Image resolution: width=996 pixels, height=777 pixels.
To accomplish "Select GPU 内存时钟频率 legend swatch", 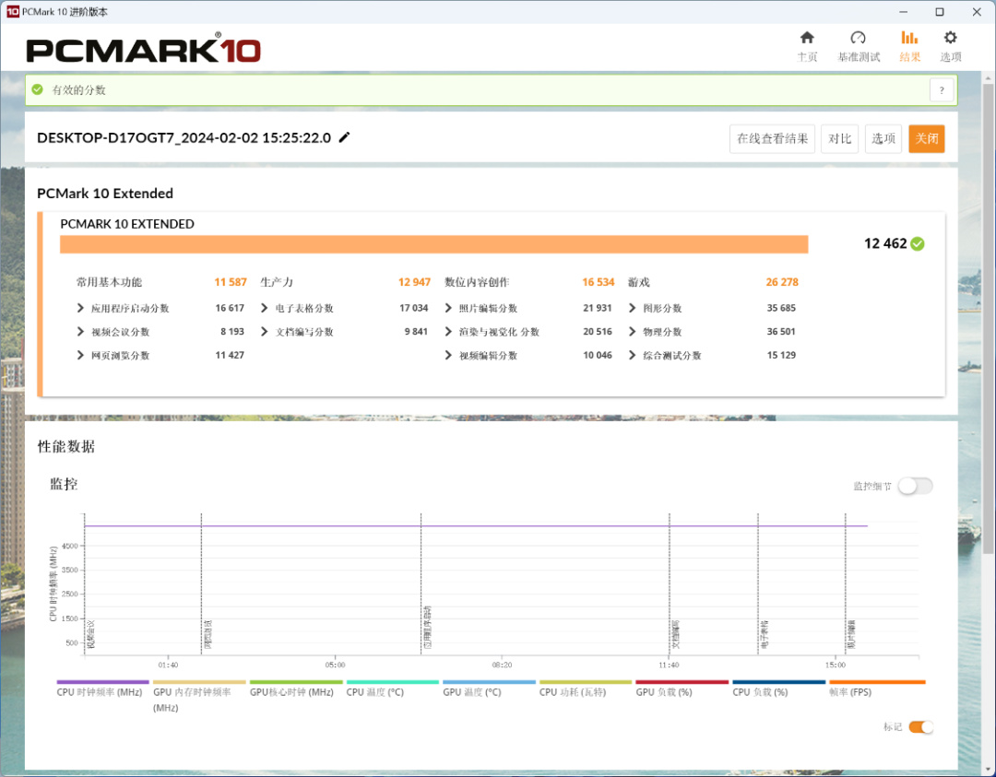I will [199, 682].
